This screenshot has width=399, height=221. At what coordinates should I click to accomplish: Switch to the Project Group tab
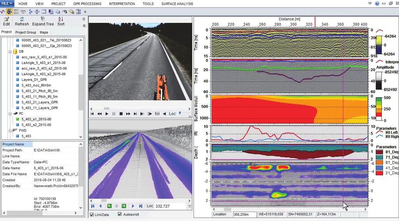(x=25, y=32)
